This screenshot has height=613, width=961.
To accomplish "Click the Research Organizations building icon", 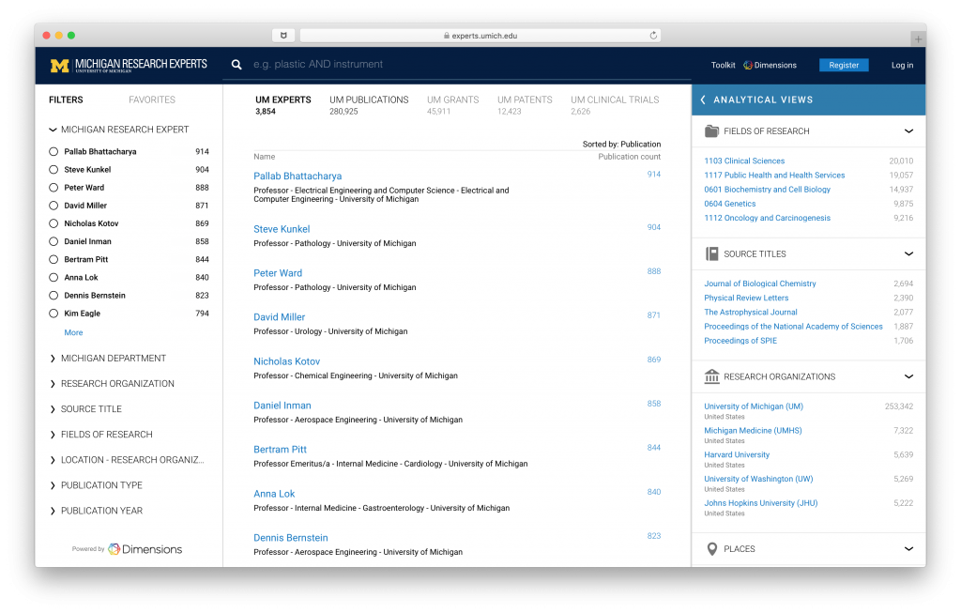I will click(x=711, y=376).
